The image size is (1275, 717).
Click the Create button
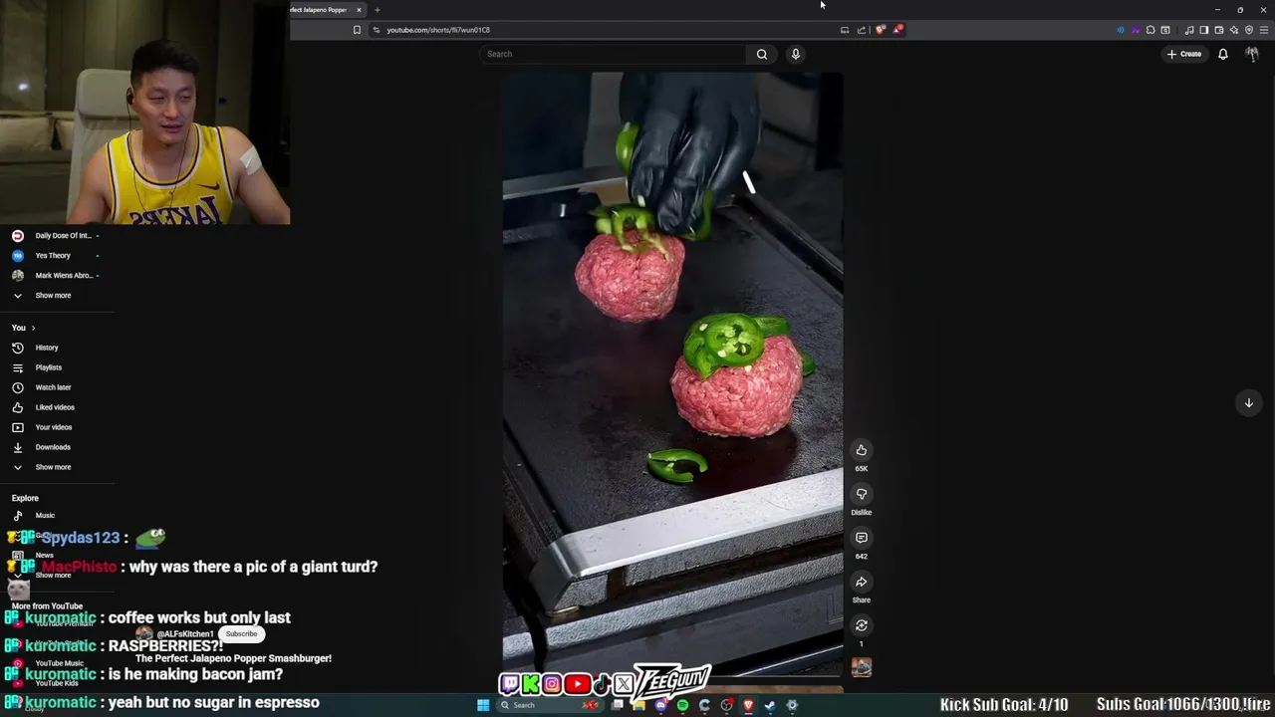[1184, 54]
